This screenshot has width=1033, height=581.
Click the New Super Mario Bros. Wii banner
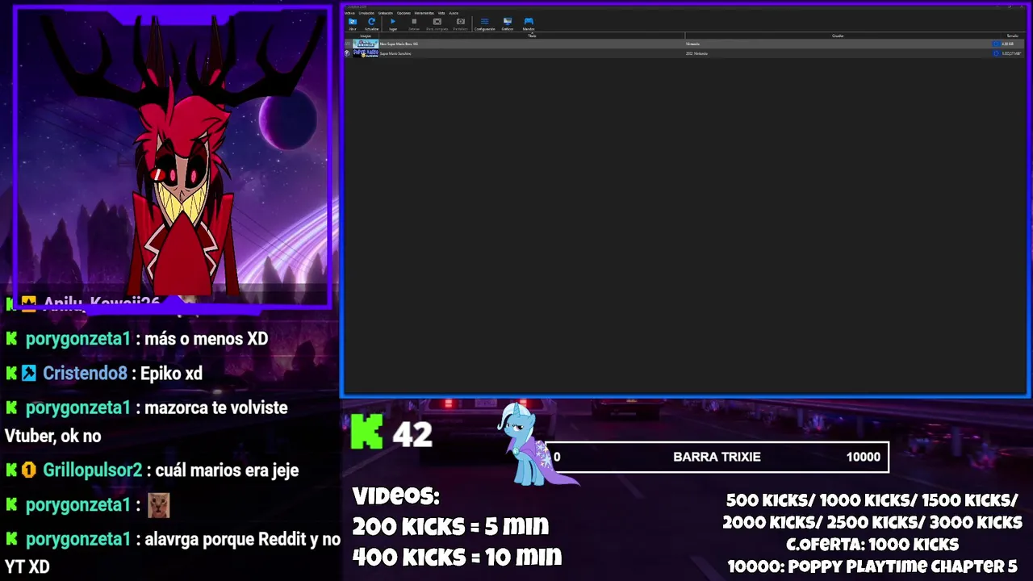tap(366, 44)
